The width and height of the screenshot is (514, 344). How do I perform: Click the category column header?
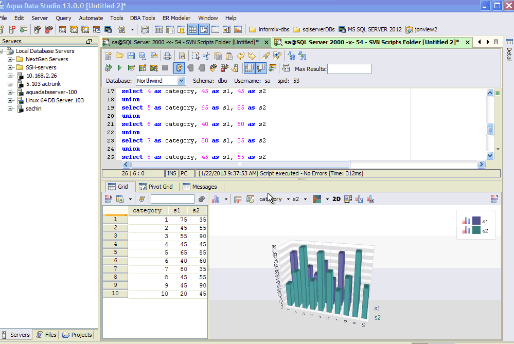pyautogui.click(x=148, y=211)
